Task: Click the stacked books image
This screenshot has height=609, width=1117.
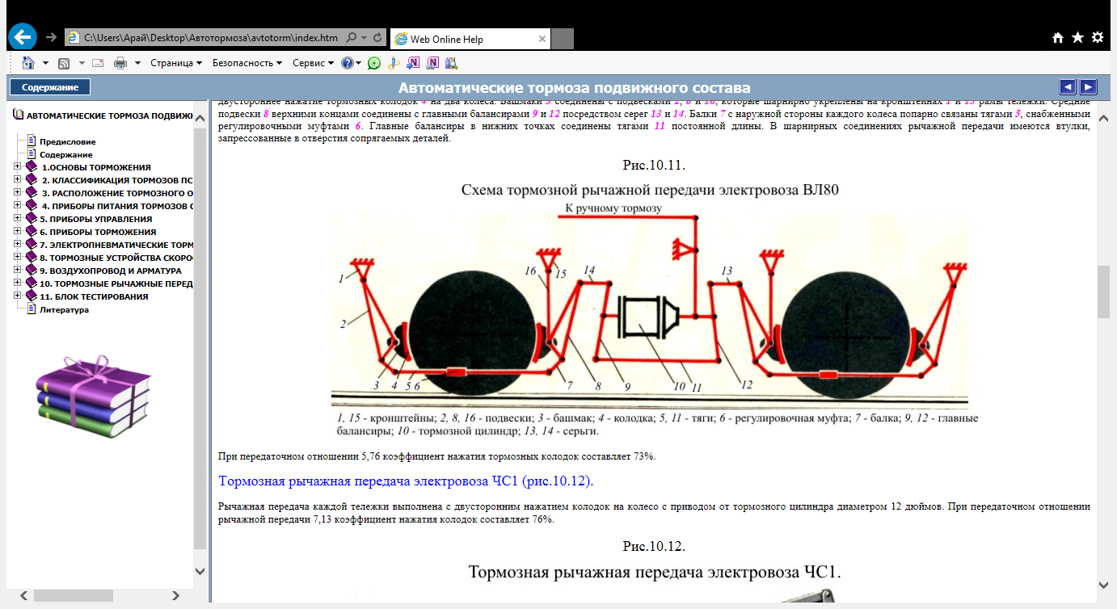Action: coord(93,396)
